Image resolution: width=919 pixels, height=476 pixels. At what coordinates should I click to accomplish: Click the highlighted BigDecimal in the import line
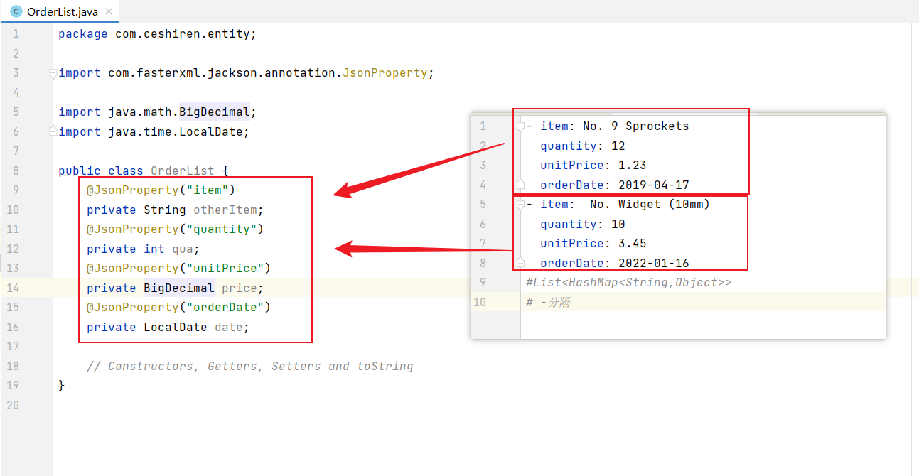214,112
